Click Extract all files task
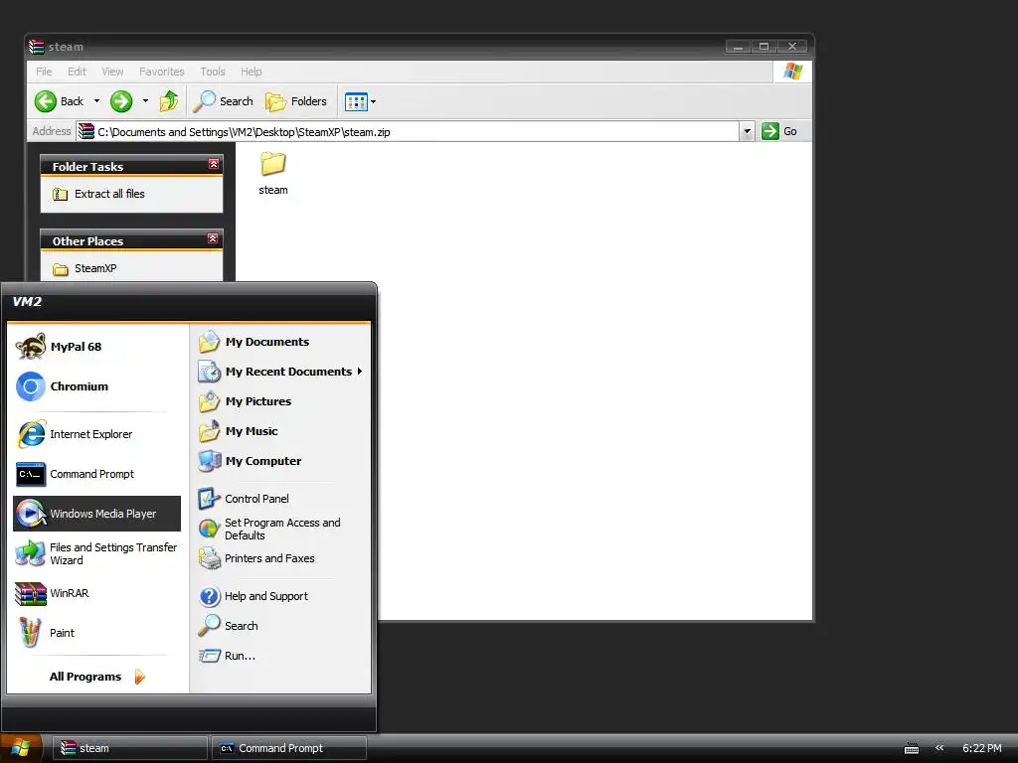The width and height of the screenshot is (1018, 763). point(98,194)
